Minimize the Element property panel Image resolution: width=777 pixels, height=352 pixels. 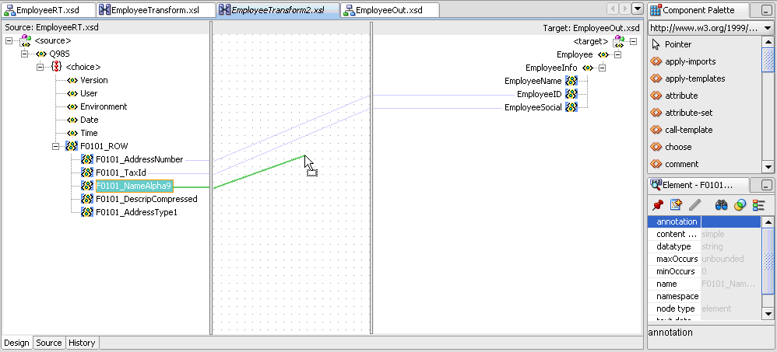pos(766,186)
